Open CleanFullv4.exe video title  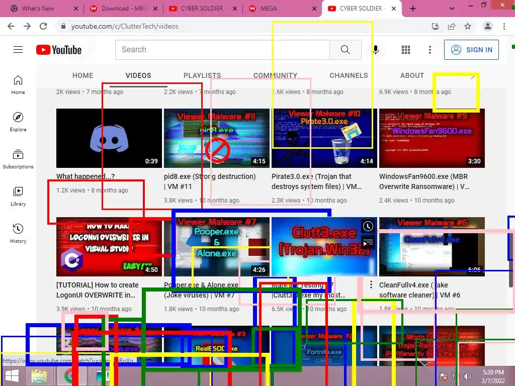pos(420,290)
